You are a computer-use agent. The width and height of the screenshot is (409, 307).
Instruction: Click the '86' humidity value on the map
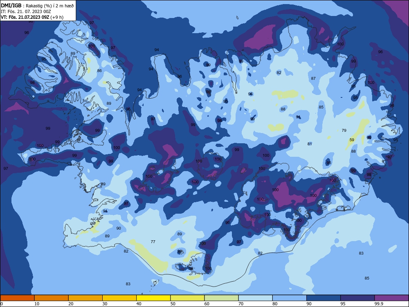(x=99, y=71)
